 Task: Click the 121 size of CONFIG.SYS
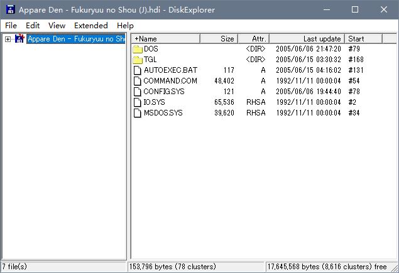pyautogui.click(x=229, y=92)
